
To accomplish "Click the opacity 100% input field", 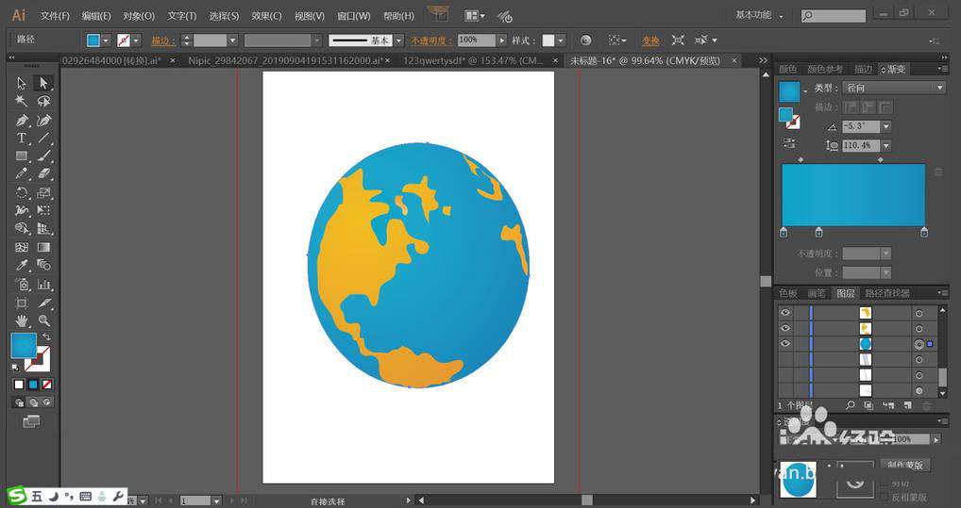I will pos(476,41).
